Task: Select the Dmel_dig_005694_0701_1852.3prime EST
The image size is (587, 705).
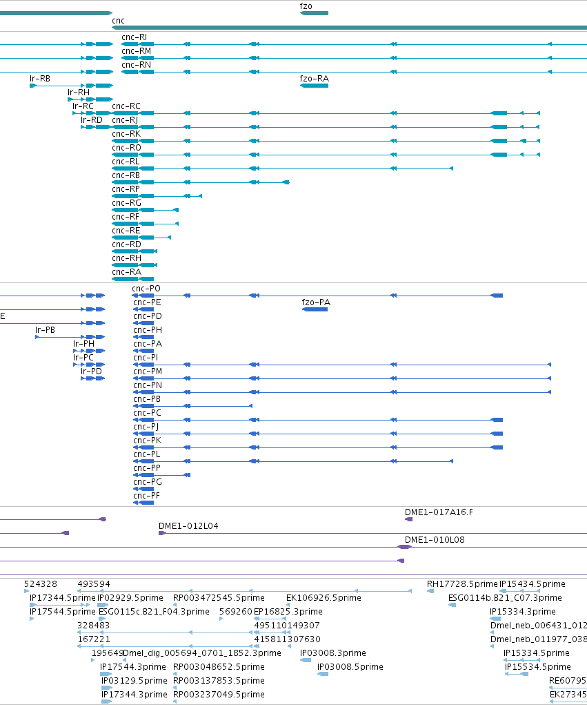Action: click(201, 653)
